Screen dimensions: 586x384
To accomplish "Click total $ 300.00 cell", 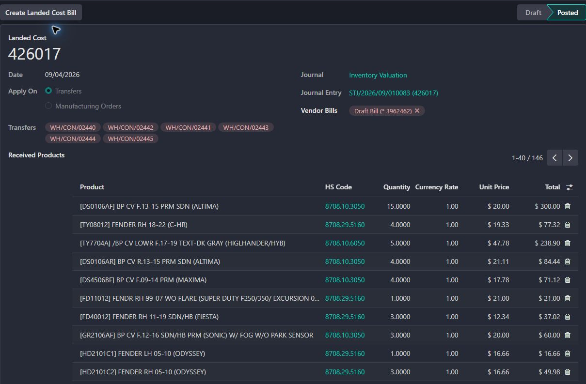I will click(547, 206).
